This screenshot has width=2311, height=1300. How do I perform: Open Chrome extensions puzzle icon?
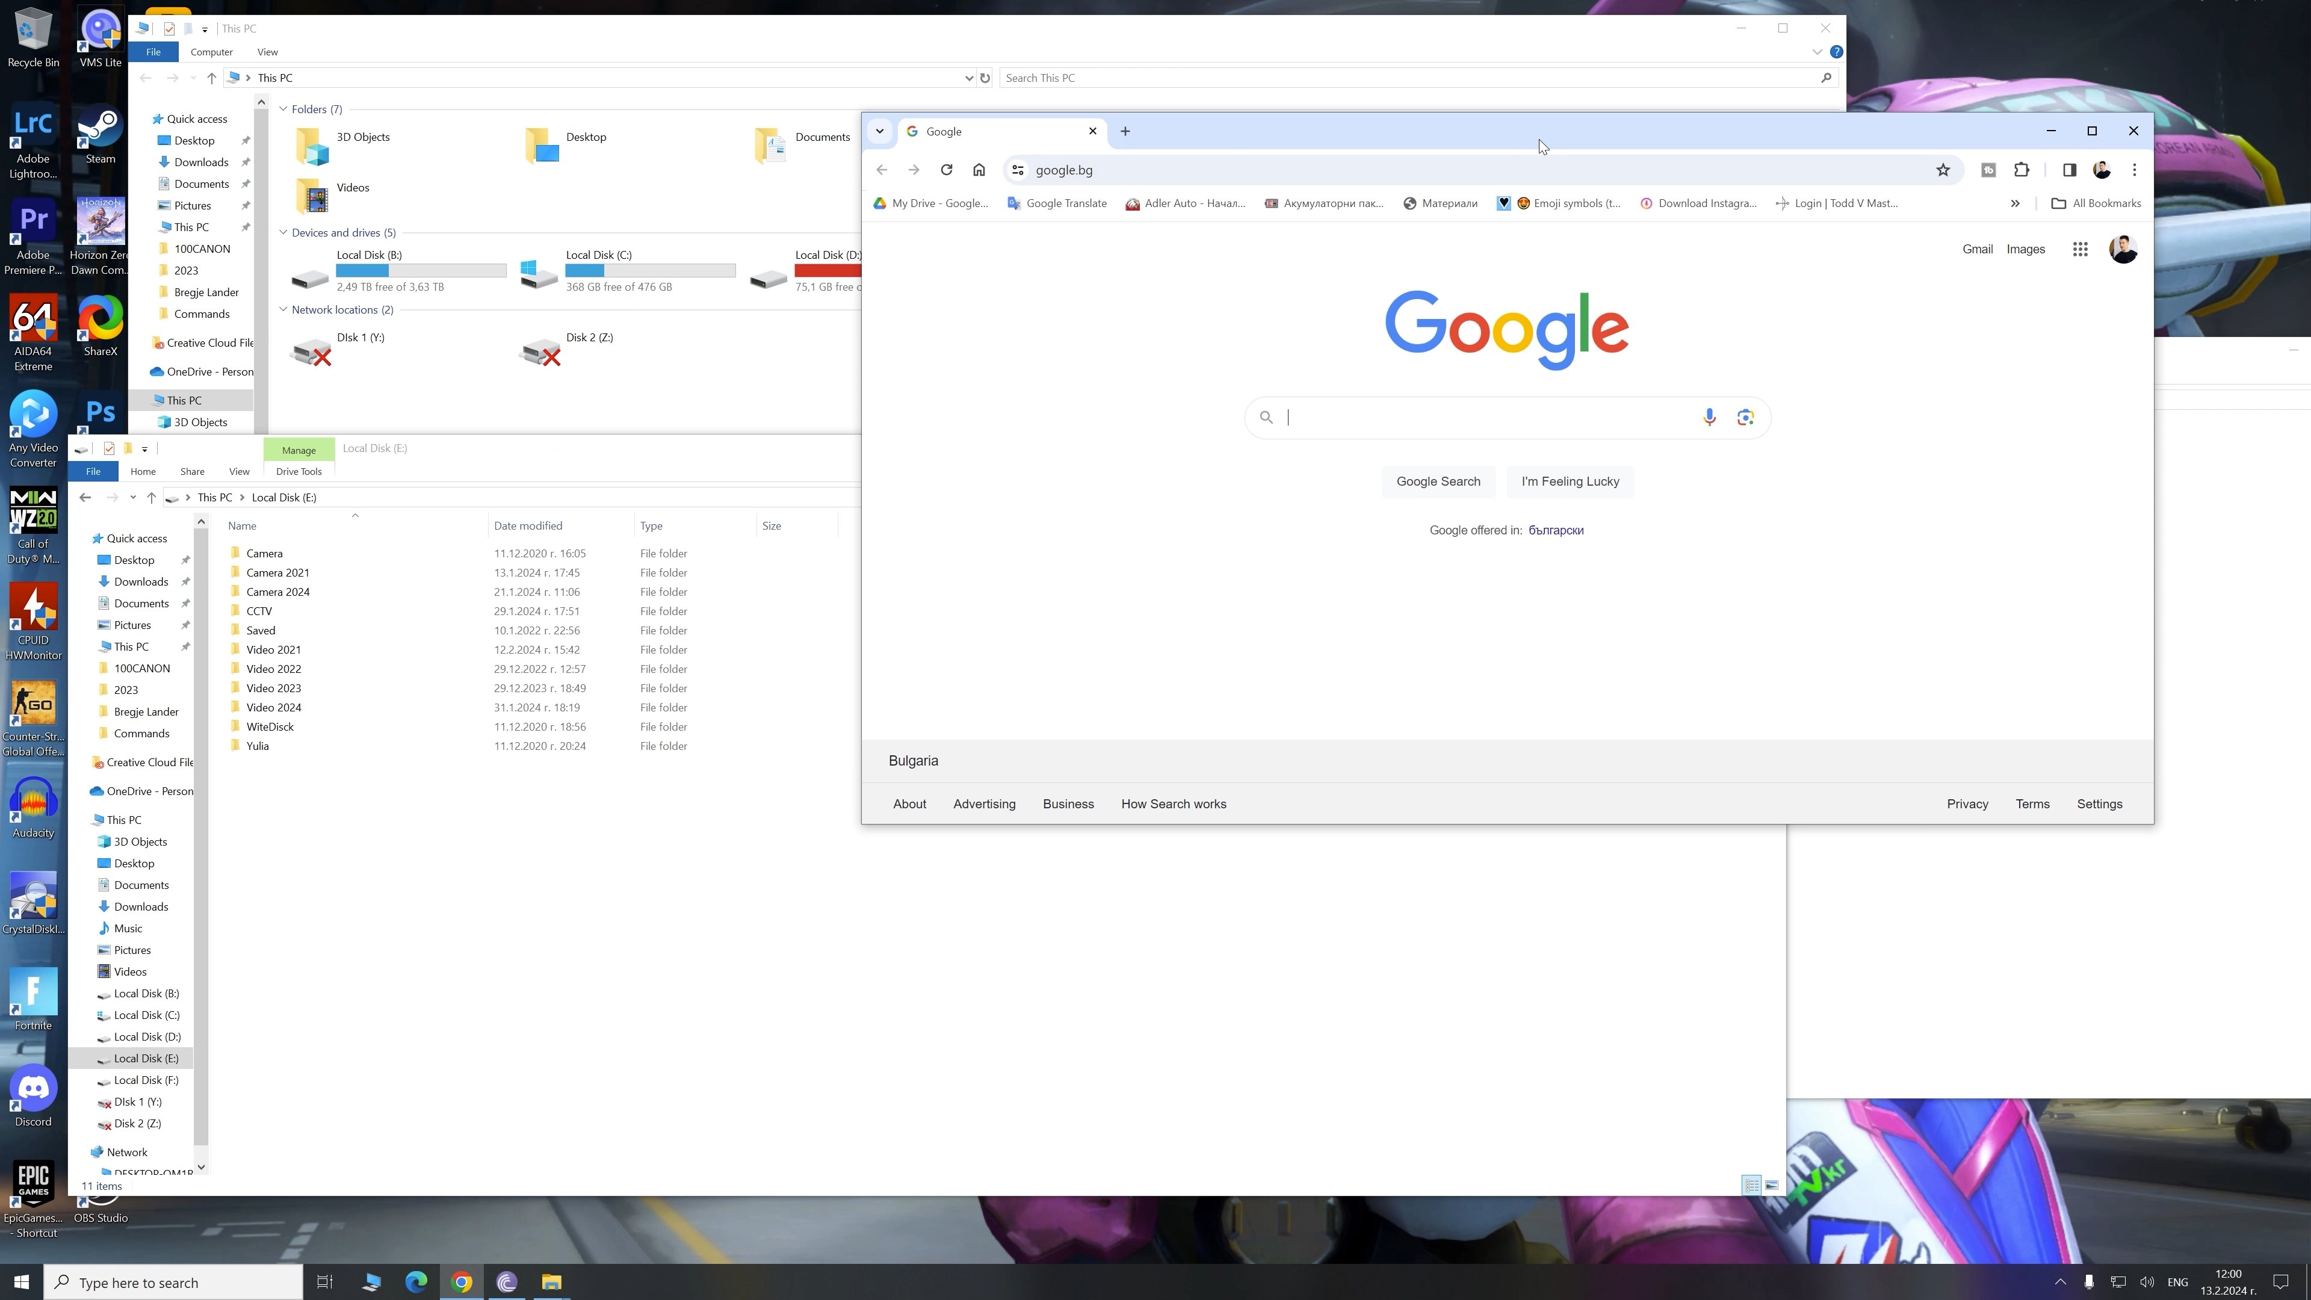pyautogui.click(x=2022, y=170)
